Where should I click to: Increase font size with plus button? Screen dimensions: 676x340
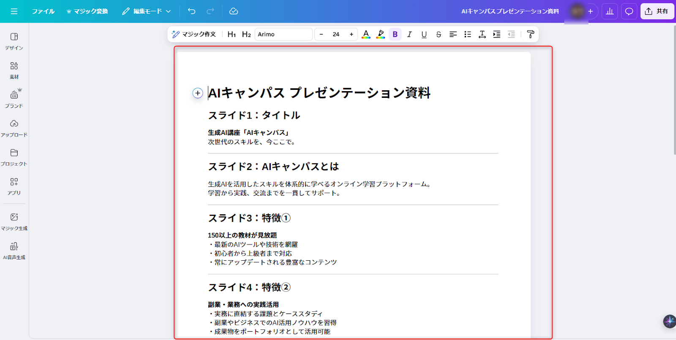[352, 34]
